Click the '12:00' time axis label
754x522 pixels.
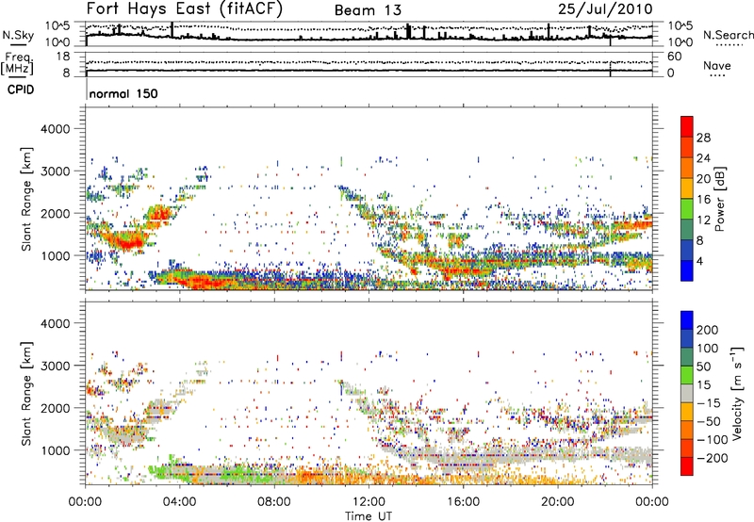[x=369, y=502]
